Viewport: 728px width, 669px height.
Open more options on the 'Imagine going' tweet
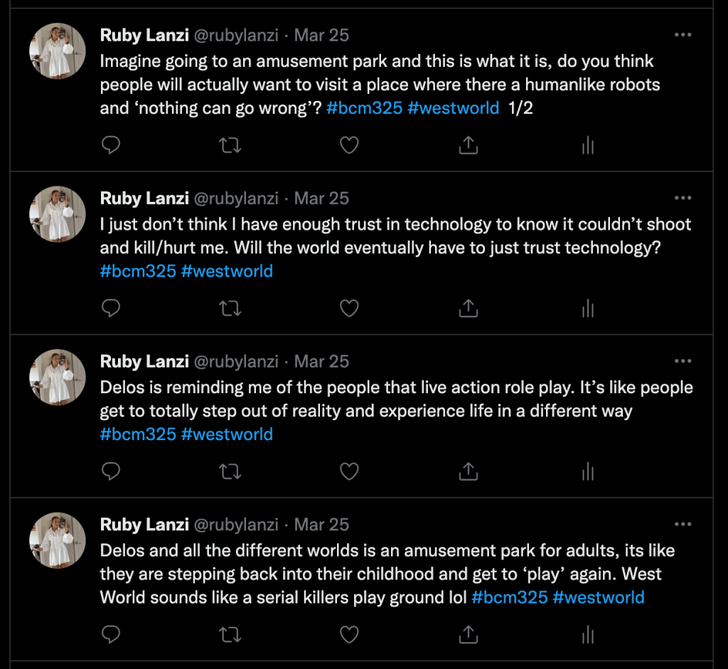tap(682, 35)
